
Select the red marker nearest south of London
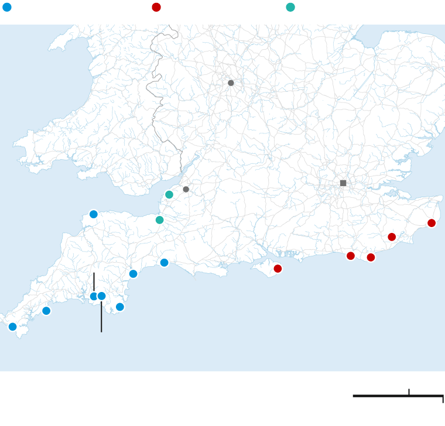pos(351,256)
